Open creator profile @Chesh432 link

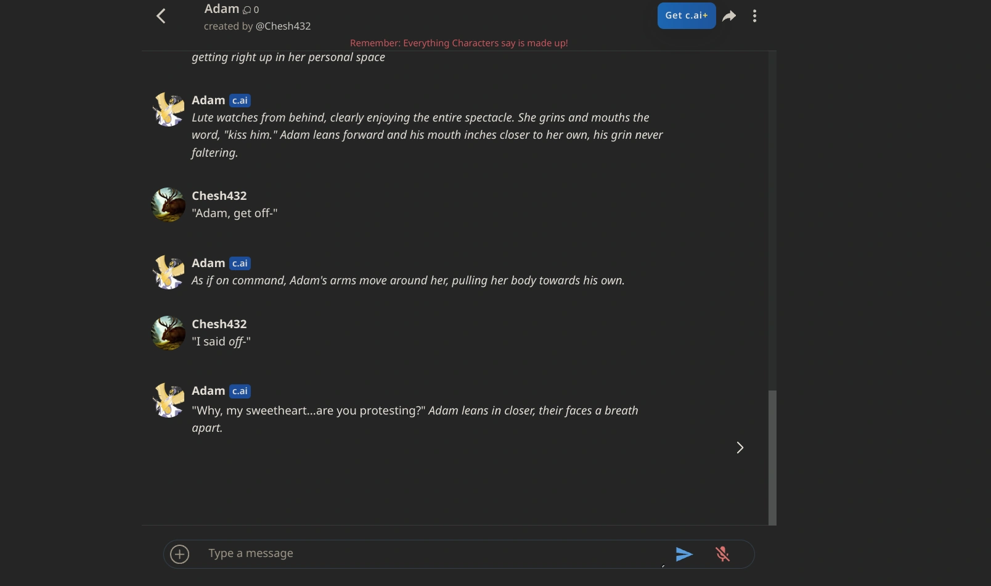(283, 26)
